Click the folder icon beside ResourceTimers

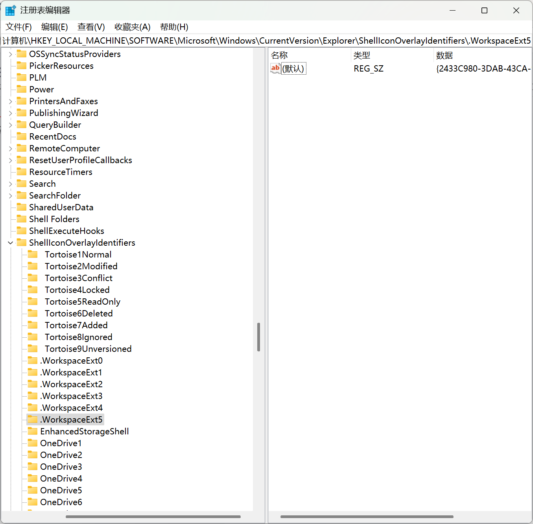22,172
